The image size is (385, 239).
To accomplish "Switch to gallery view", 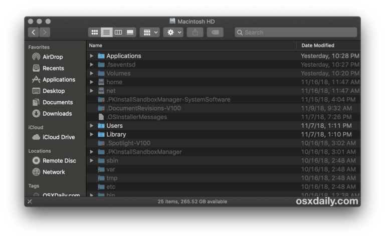I will [x=130, y=33].
